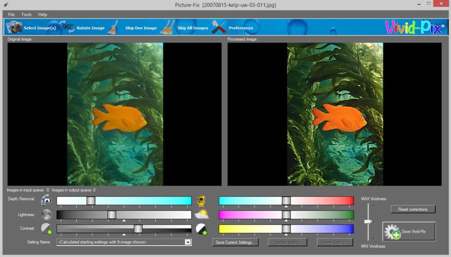Open the Help menu
Viewport: 451px width, 257px height.
[43, 14]
